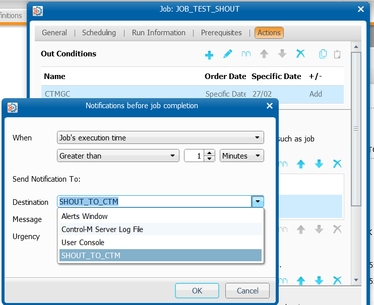This screenshot has width=374, height=305.
Task: Click the Destination field with SHOUT_TO_CTM
Action: (154, 201)
